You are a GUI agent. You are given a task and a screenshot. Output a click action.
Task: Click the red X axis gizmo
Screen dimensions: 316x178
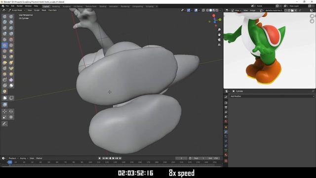click(x=214, y=15)
